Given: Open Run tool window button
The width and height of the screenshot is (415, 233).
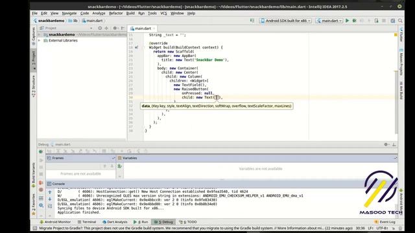Looking at the screenshot, I should pos(141,222).
